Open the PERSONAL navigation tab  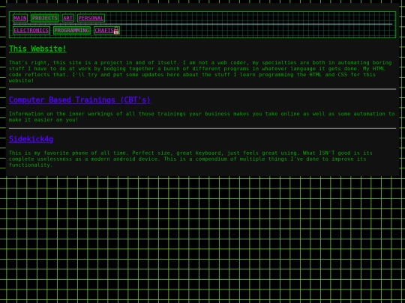(x=91, y=18)
